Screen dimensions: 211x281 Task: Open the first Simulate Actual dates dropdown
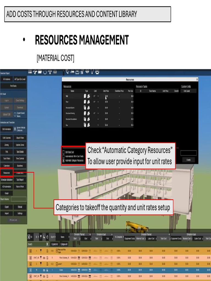112,234
